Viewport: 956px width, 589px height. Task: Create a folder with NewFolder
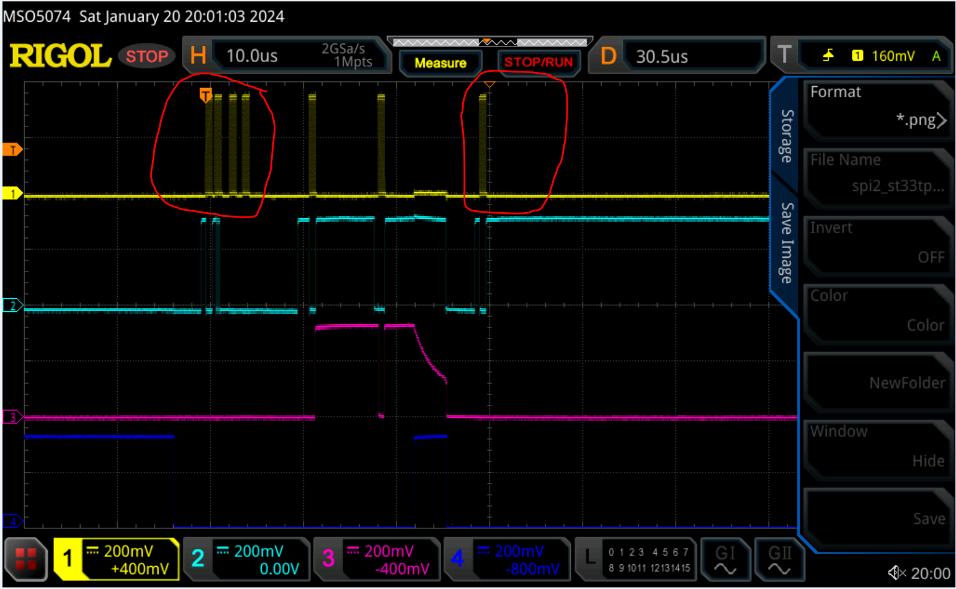tap(878, 383)
